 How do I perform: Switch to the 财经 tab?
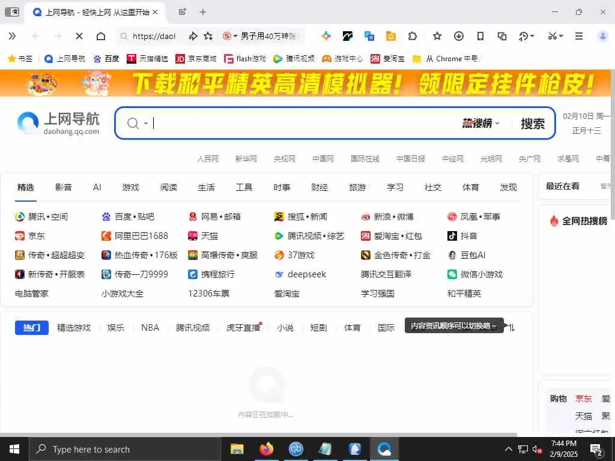click(x=320, y=187)
